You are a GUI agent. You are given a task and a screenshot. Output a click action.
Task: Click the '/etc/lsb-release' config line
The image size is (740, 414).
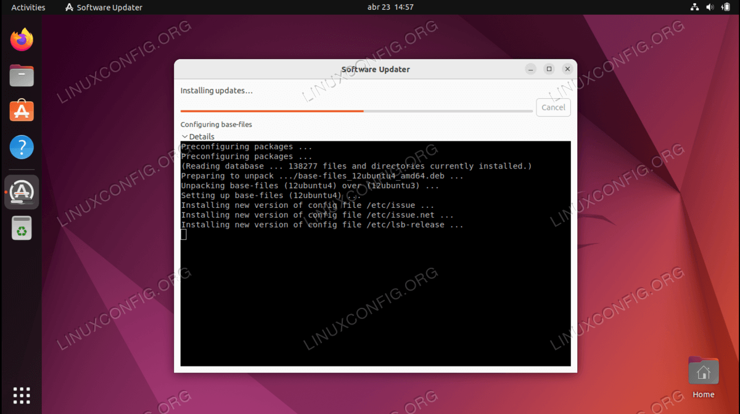(x=322, y=225)
